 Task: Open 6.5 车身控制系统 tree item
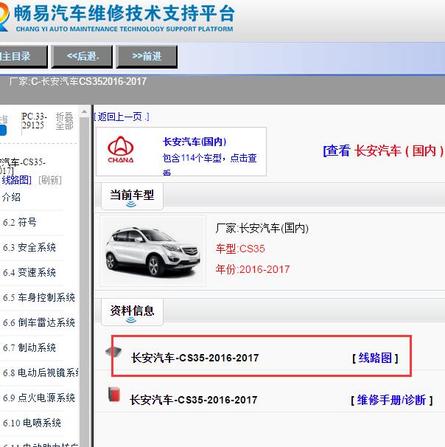pos(39,297)
